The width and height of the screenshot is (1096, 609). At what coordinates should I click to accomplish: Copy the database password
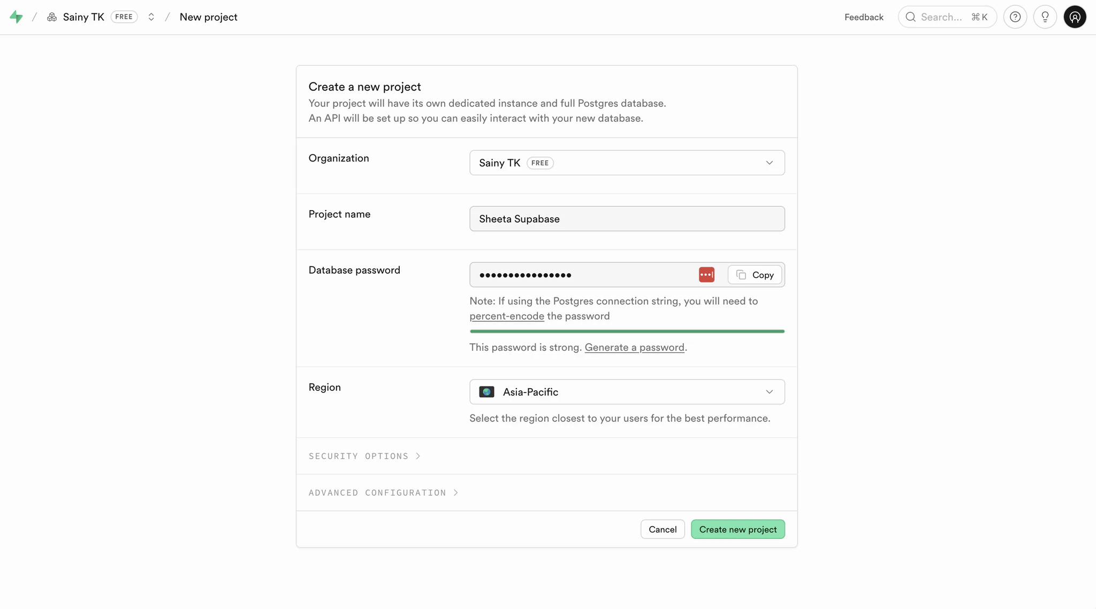point(755,275)
